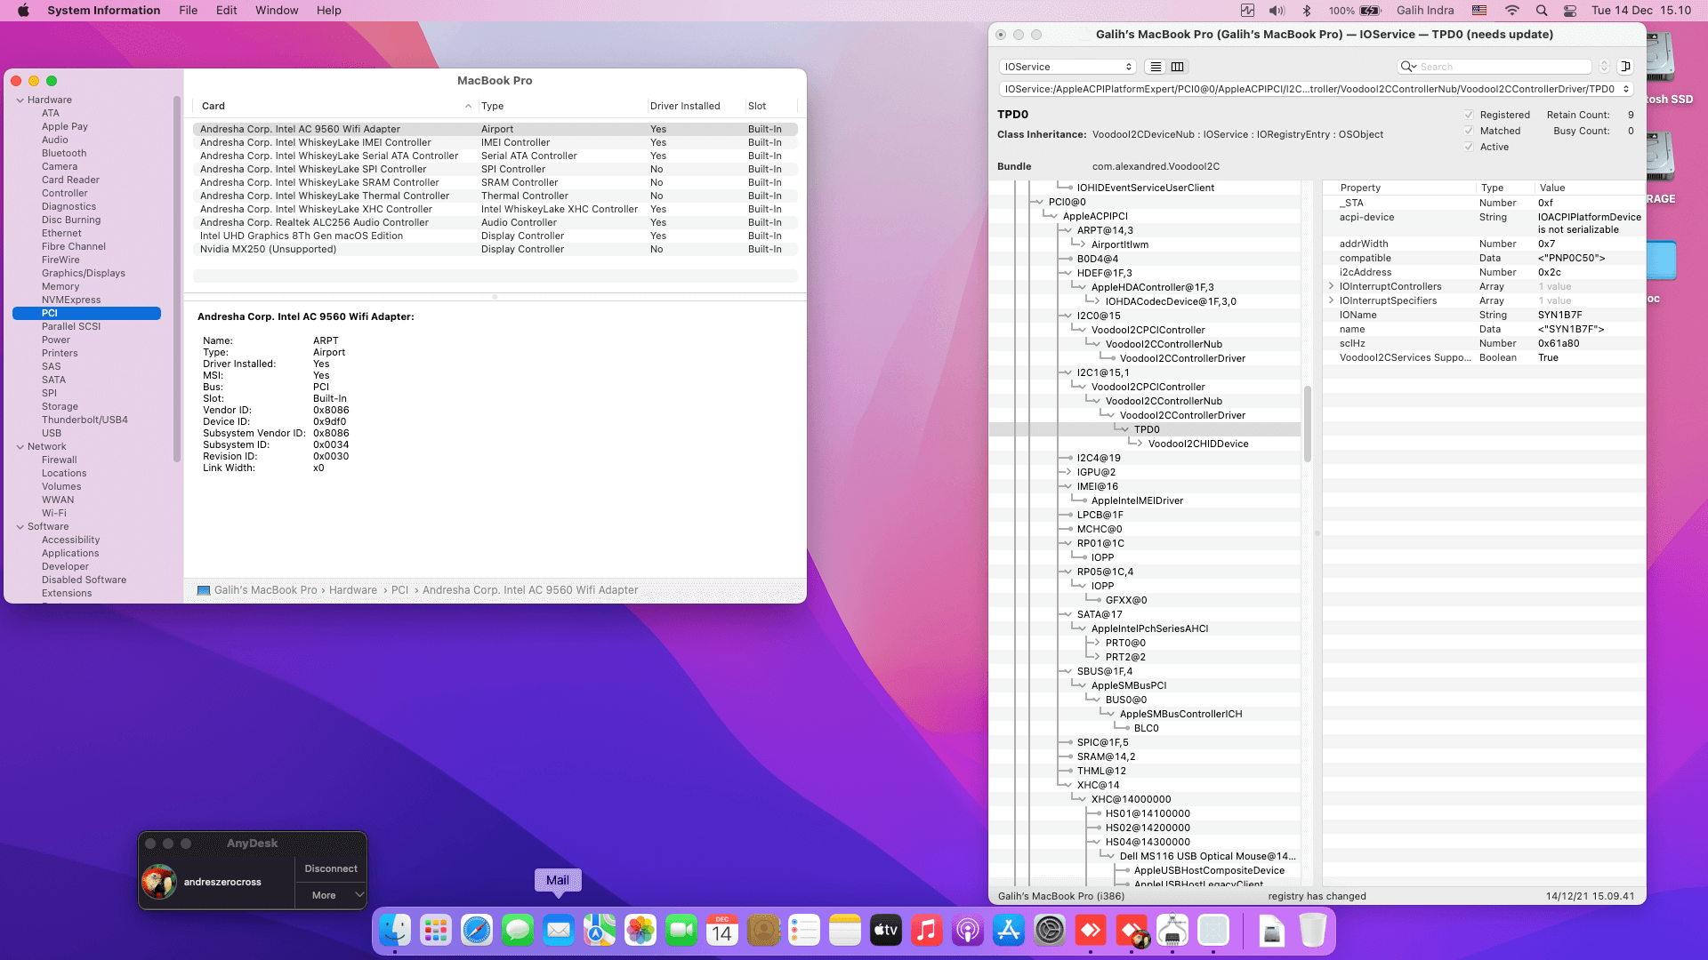Open AnyDesk from the Dock
Screen dimensions: 1708x960
tap(1132, 931)
